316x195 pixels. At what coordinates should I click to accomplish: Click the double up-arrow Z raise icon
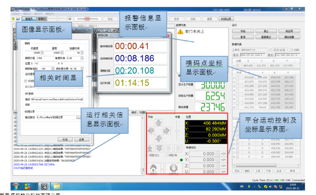click(x=150, y=148)
